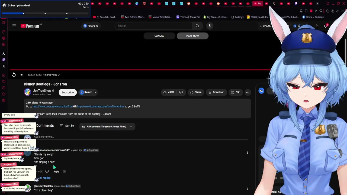Download the video

click(x=216, y=92)
